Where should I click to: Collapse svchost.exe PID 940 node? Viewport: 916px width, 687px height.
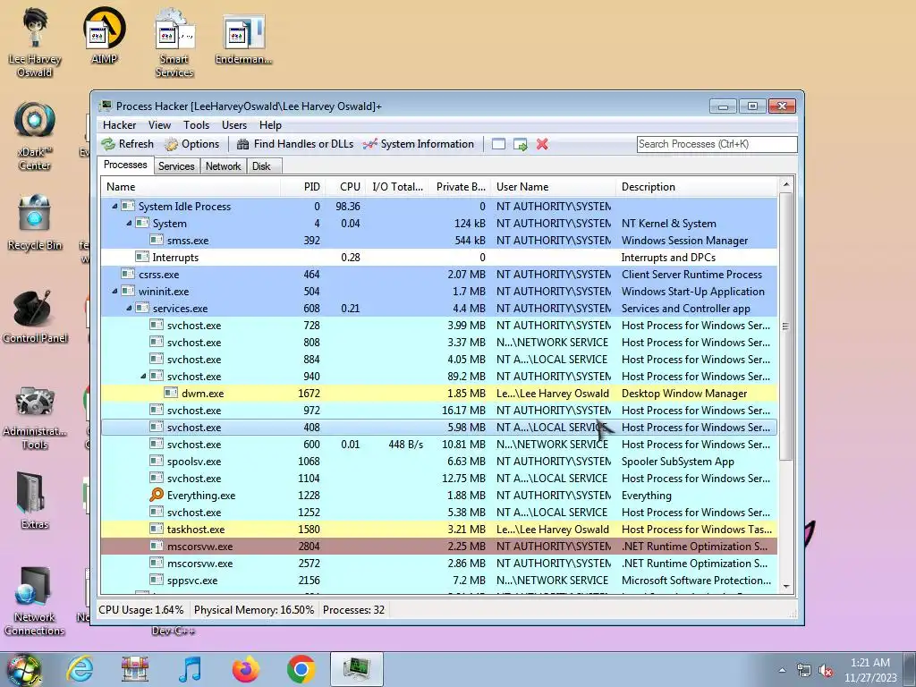pos(143,377)
